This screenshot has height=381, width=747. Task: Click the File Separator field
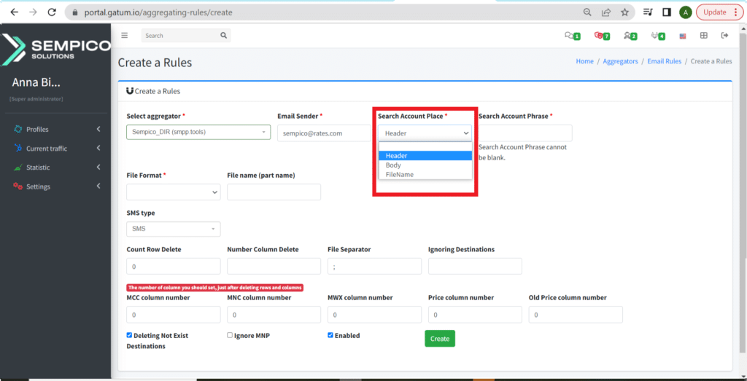[374, 267]
